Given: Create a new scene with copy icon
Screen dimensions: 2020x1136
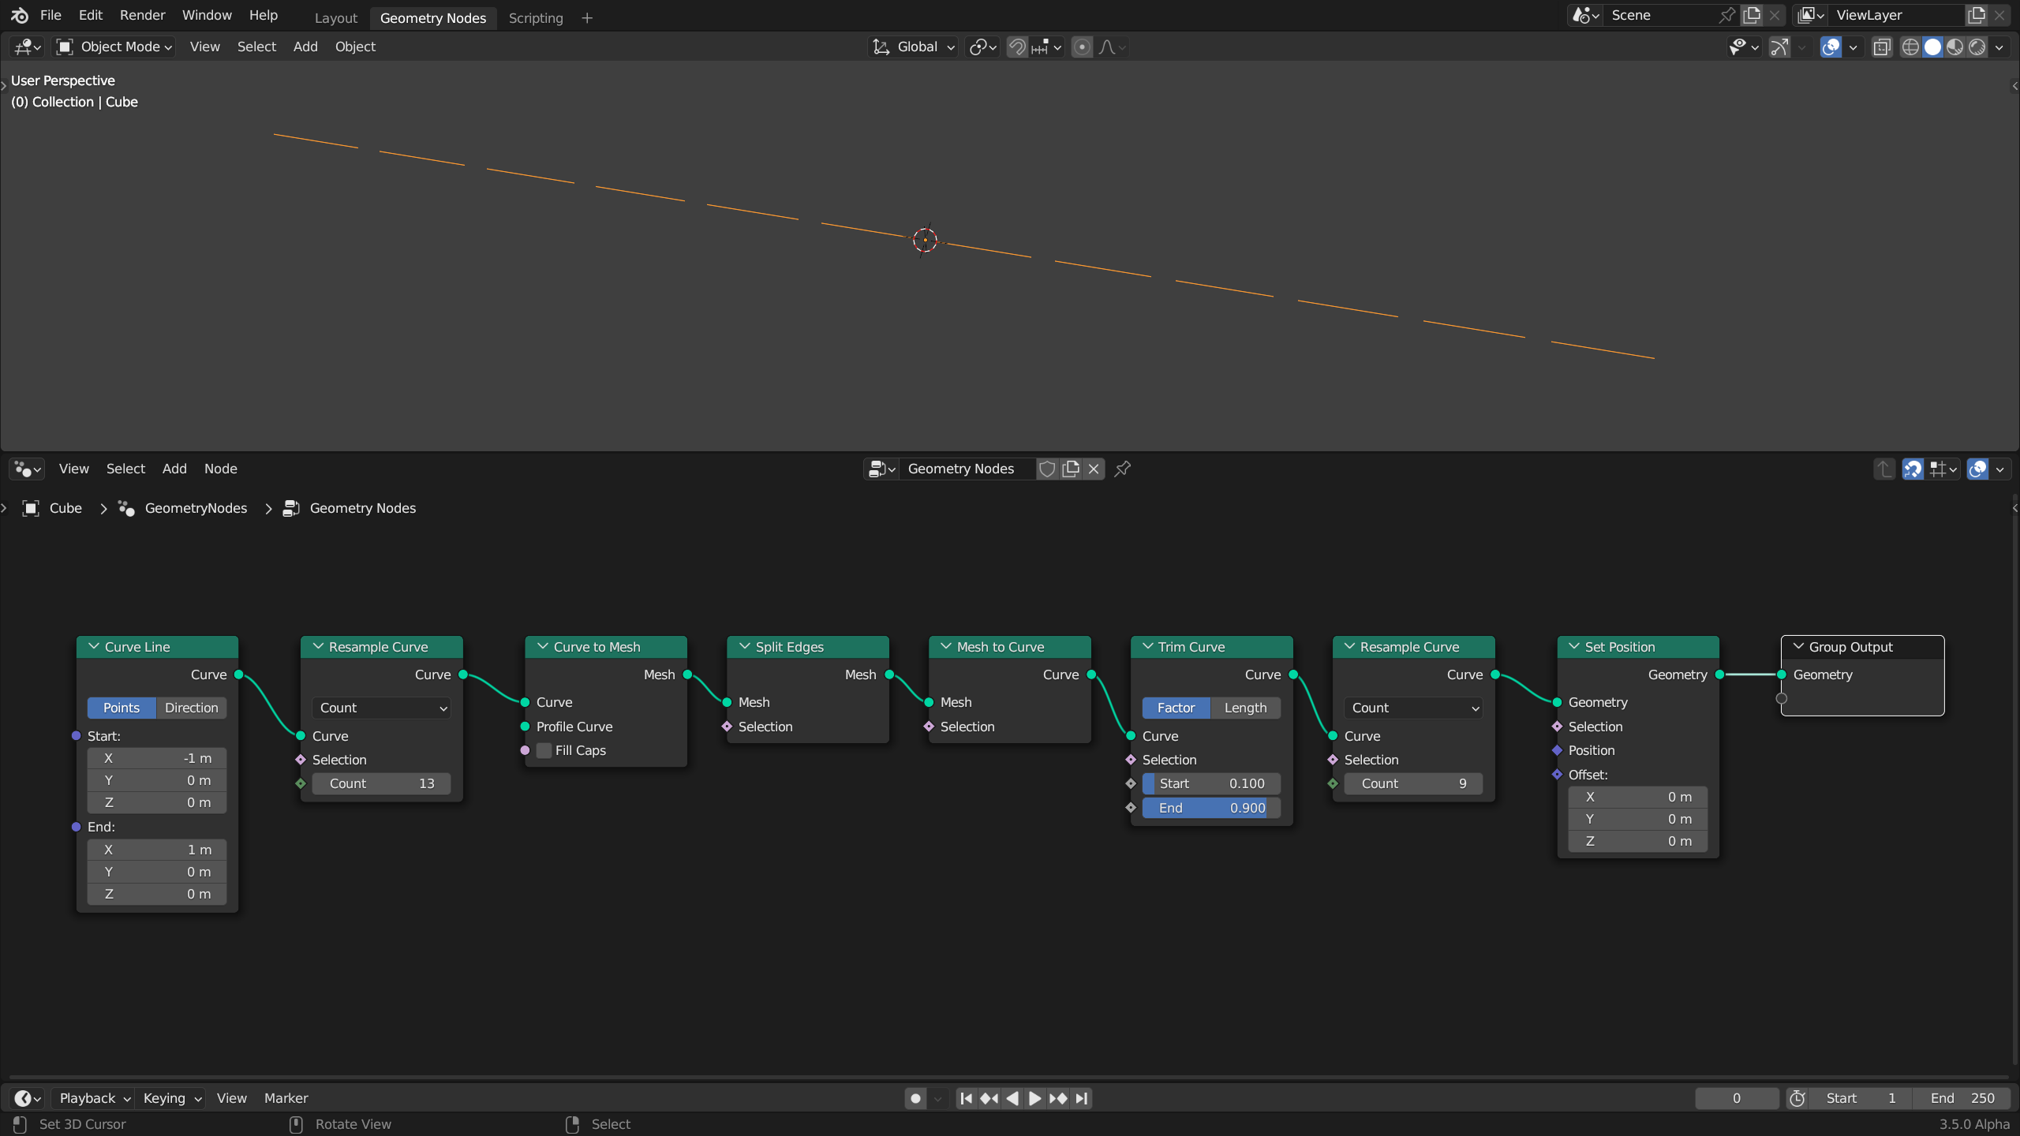Looking at the screenshot, I should pos(1752,15).
